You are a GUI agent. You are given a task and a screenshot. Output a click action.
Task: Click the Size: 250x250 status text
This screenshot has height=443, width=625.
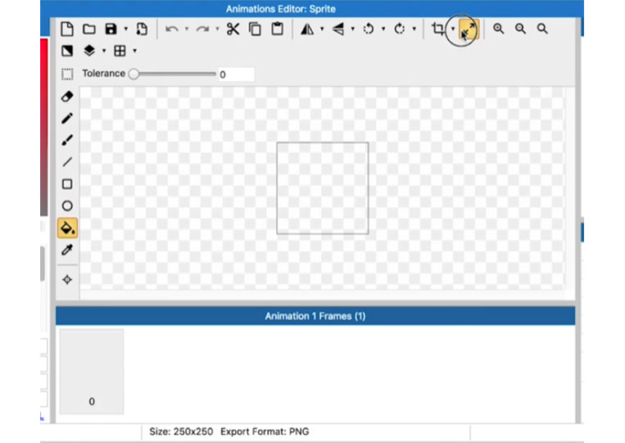[181, 432]
